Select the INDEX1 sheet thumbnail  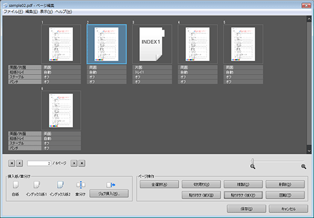point(152,44)
